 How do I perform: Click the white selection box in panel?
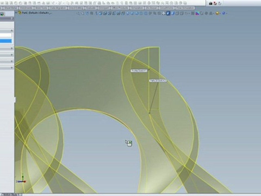6,35
